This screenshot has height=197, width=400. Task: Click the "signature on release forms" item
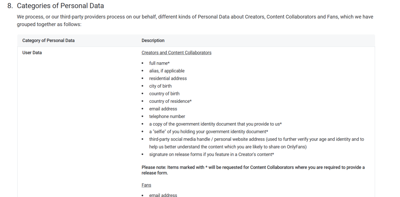click(211, 155)
